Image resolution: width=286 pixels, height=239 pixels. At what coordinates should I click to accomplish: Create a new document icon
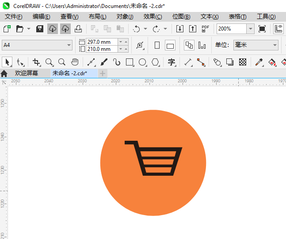[7, 29]
